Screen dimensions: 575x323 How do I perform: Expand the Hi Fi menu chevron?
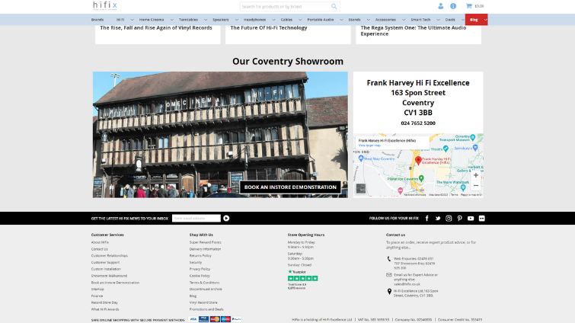click(x=132, y=20)
